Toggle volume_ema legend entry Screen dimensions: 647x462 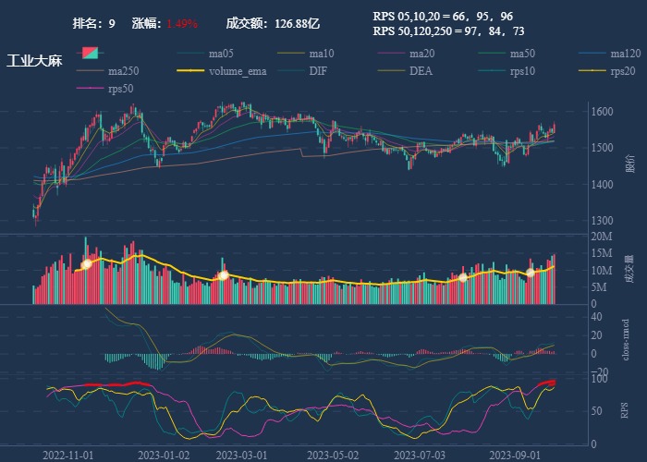(x=238, y=71)
